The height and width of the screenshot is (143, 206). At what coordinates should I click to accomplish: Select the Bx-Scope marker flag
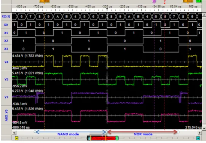[x=188, y=1]
